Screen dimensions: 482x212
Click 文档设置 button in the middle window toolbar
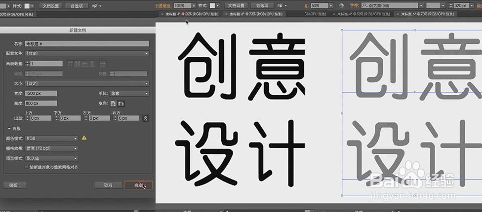tap(237, 5)
